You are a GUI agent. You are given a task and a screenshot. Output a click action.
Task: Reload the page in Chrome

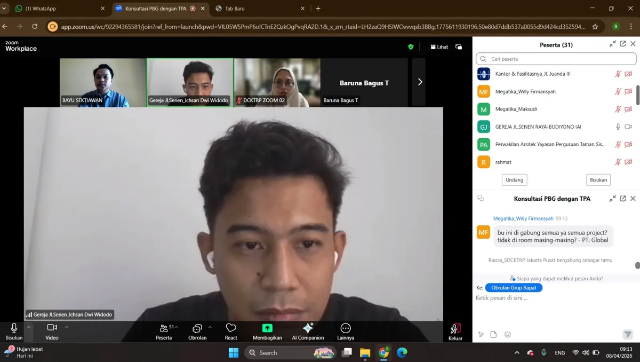[x=35, y=26]
